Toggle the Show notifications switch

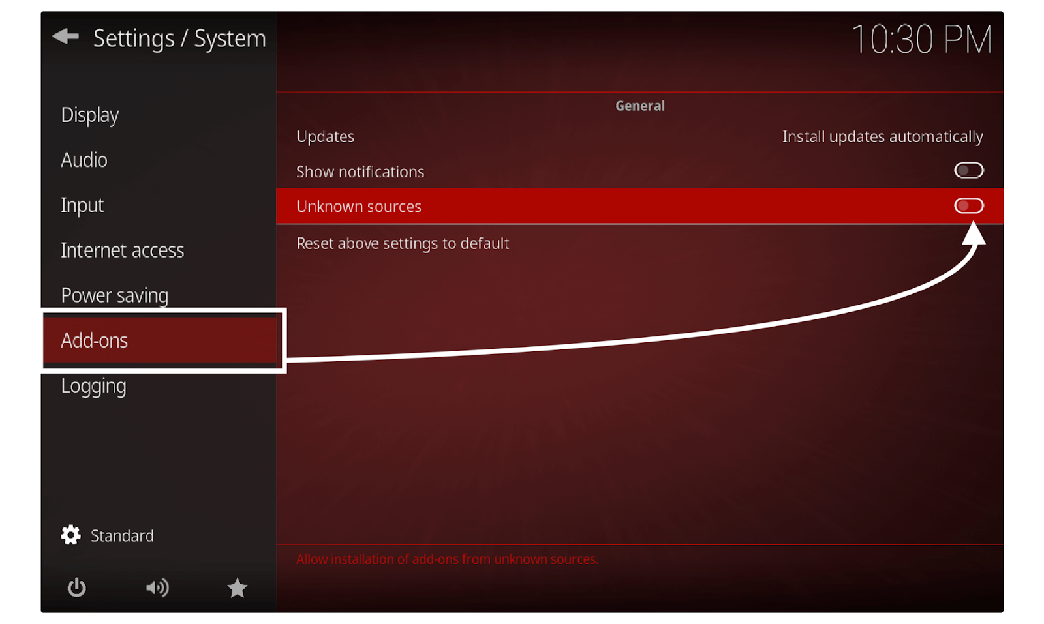coord(968,171)
